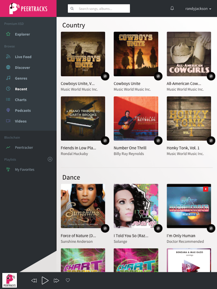Expand the randyjackson account dropdown
217x289 pixels.
click(x=198, y=9)
